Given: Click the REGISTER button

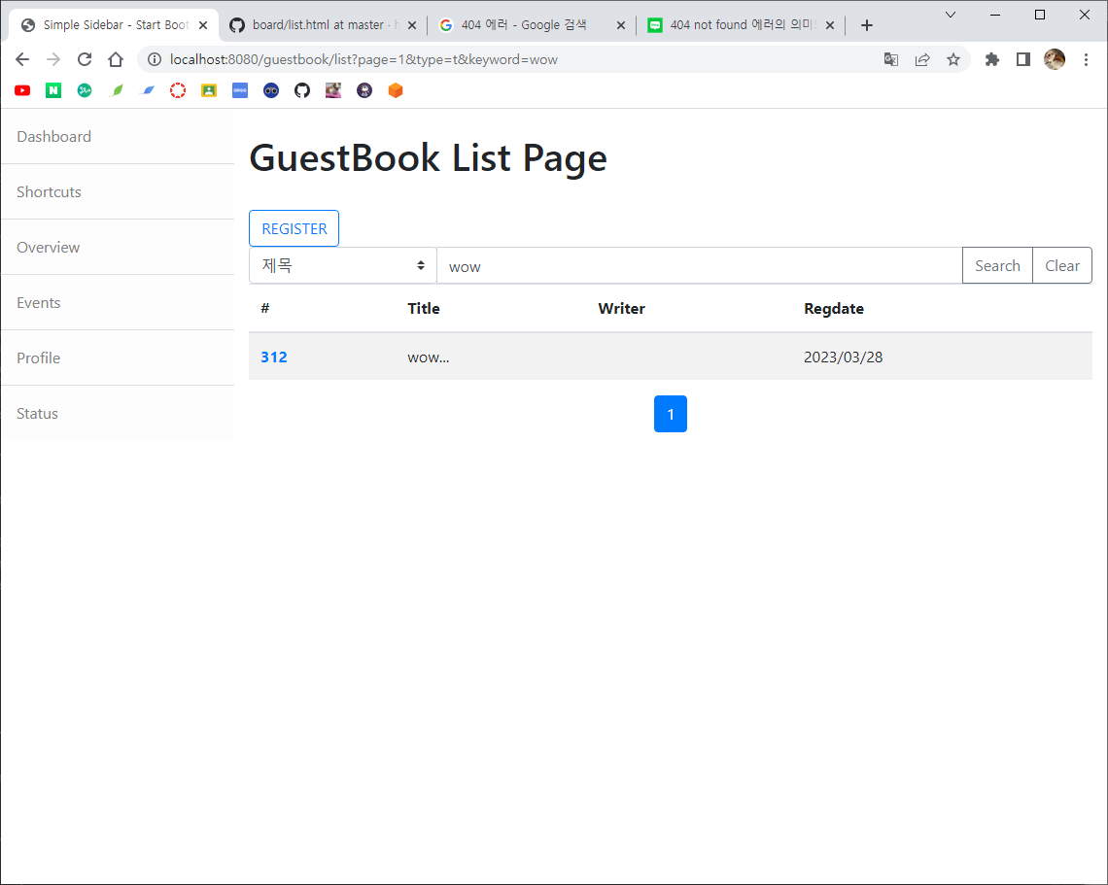Looking at the screenshot, I should 294,228.
